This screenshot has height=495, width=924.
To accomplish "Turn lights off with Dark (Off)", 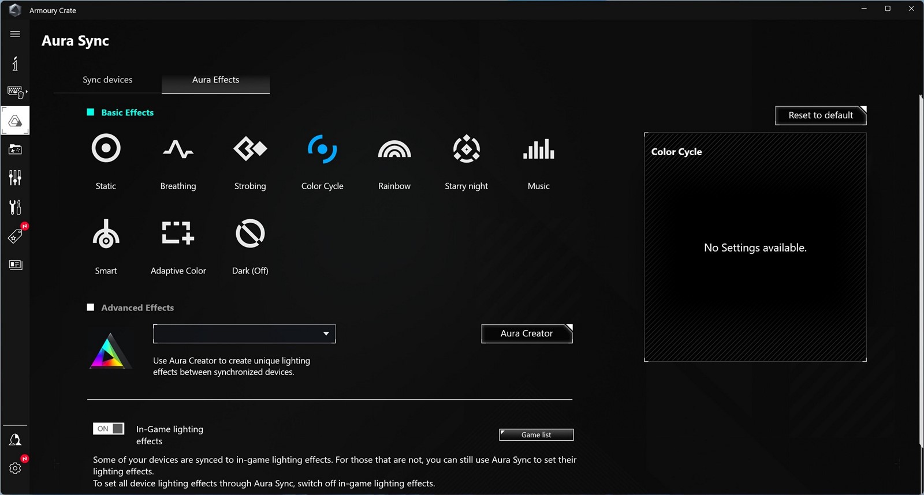I will (x=250, y=234).
